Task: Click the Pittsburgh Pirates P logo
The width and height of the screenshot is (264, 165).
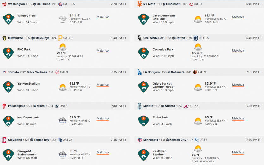Action: pyautogui.click(x=60, y=38)
